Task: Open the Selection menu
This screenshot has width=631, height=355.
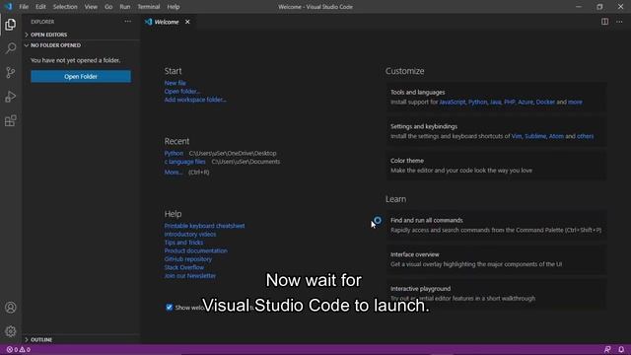Action: [65, 7]
